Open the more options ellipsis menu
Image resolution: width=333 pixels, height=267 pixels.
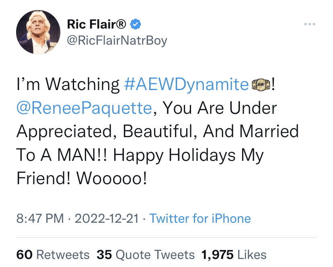tap(310, 25)
